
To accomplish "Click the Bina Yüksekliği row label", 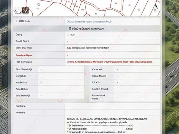I will (x=23, y=70).
